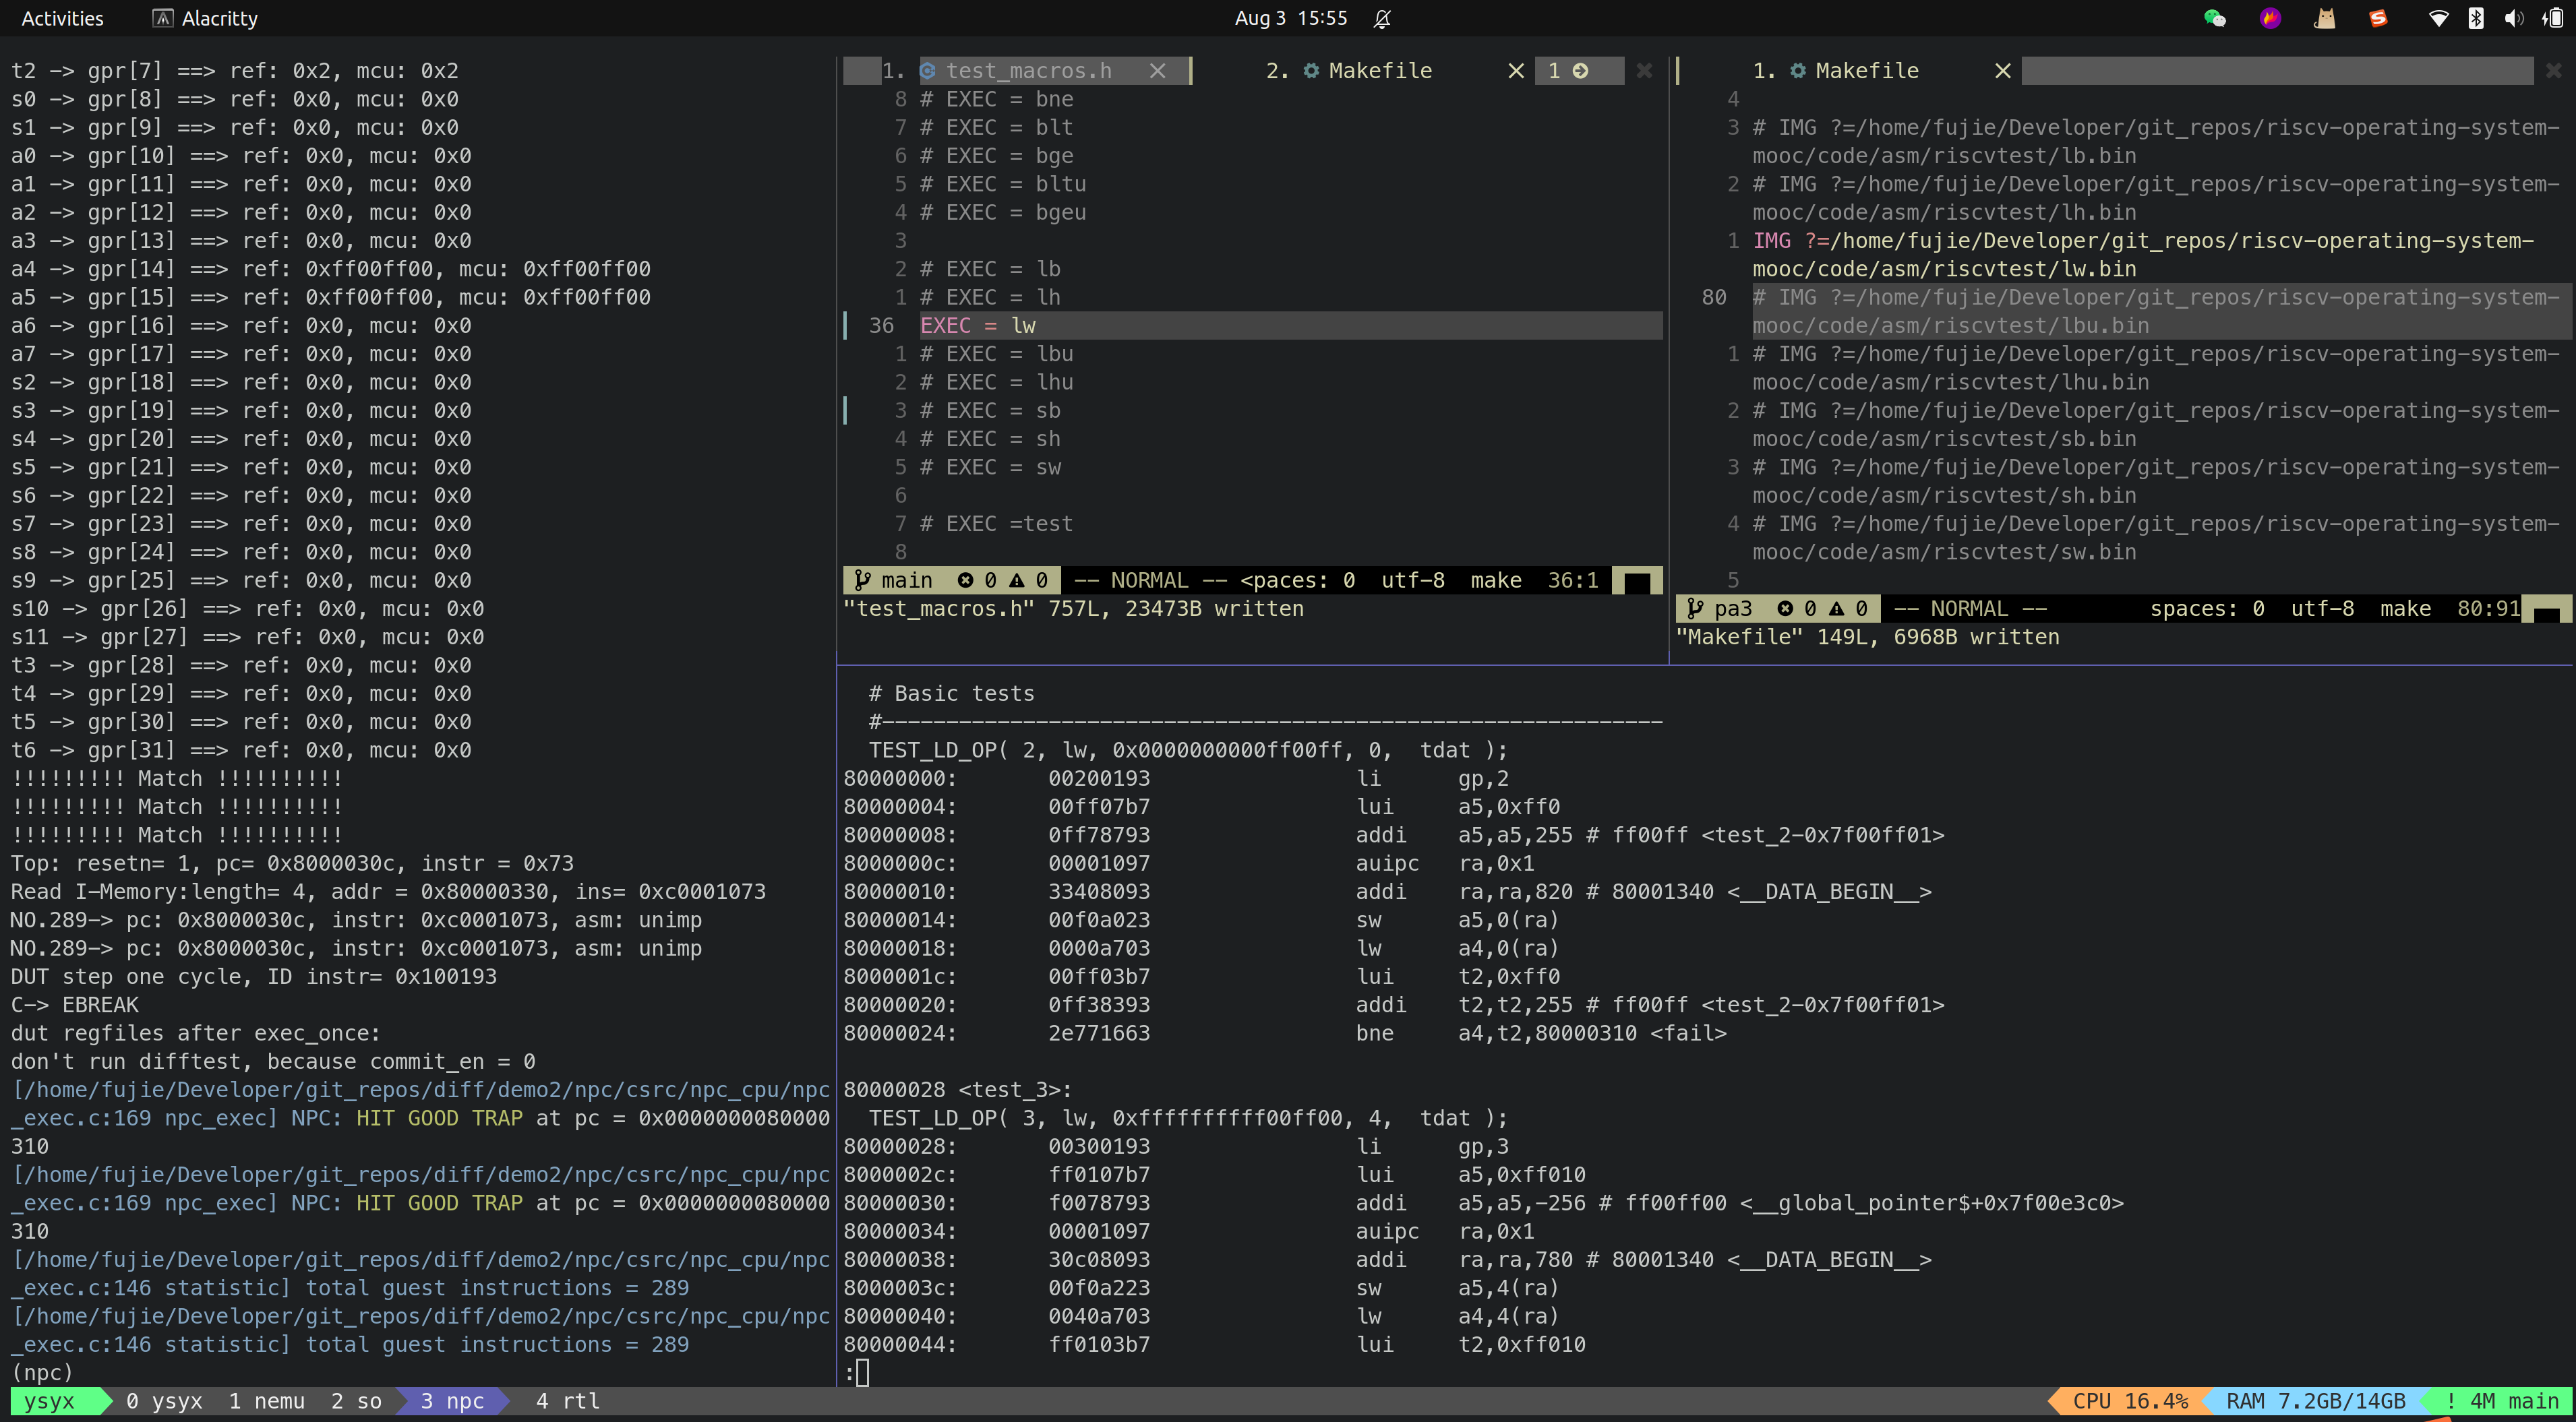This screenshot has width=2576, height=1422.
Task: Click the battery status icon
Action: [2553, 18]
